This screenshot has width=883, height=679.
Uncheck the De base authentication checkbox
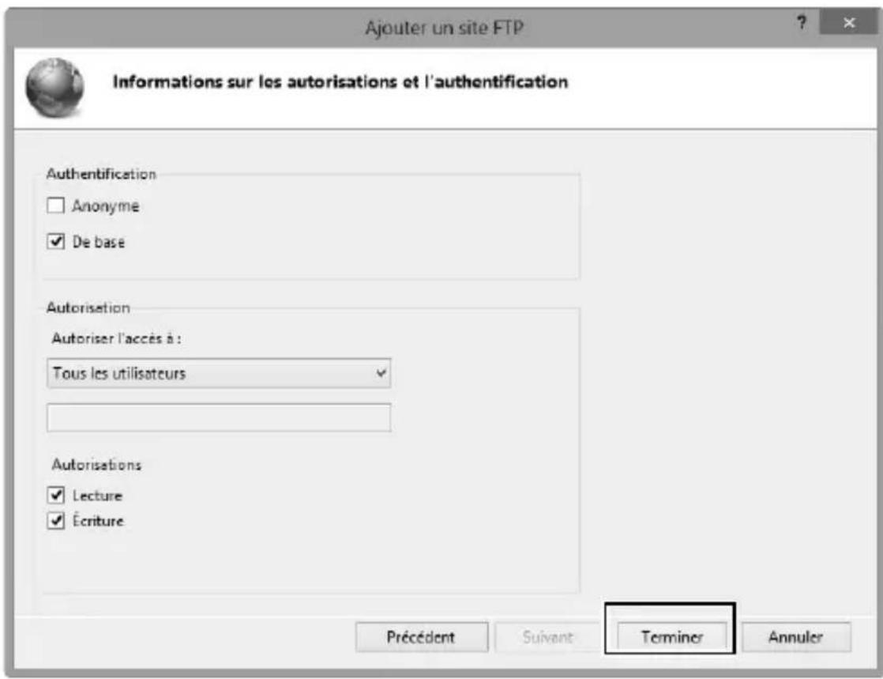click(x=56, y=242)
